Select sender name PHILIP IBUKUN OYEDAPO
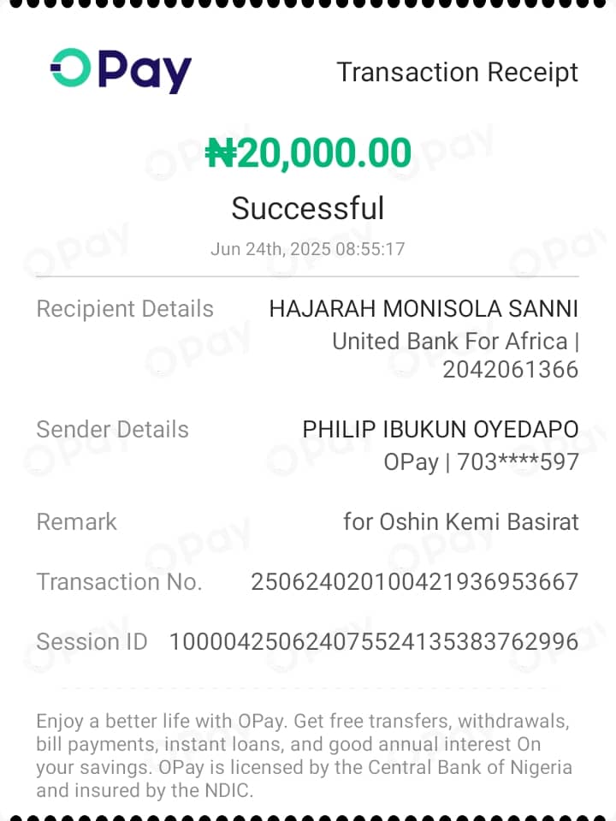 coord(441,430)
